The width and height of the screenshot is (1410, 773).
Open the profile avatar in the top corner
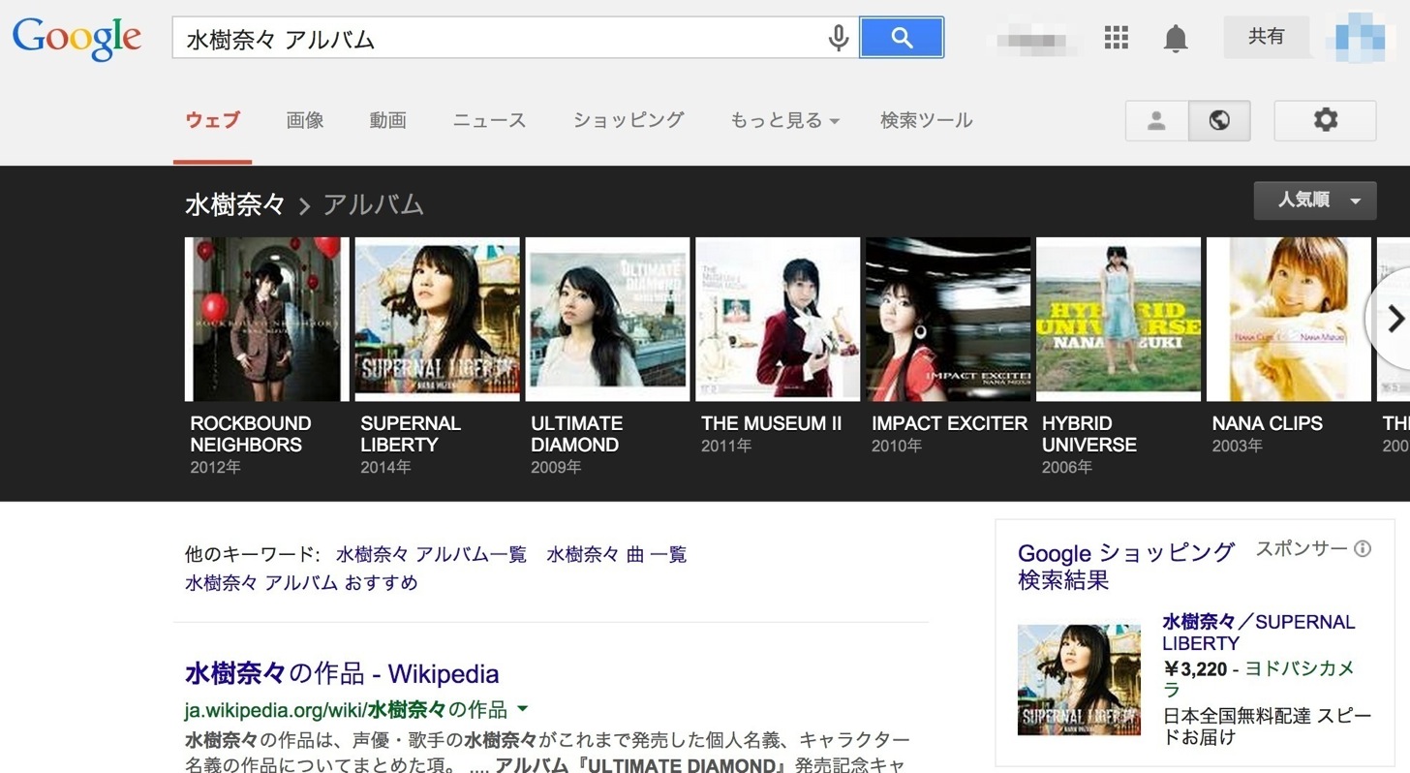tap(1363, 37)
